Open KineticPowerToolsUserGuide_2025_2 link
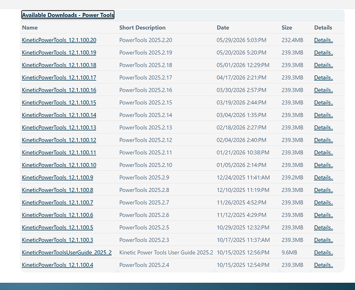Viewport: 355px width, 290px height. pyautogui.click(x=67, y=252)
